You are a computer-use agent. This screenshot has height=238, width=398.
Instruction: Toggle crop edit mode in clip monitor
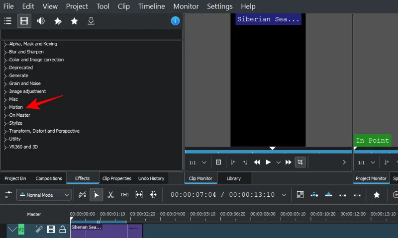(x=300, y=162)
